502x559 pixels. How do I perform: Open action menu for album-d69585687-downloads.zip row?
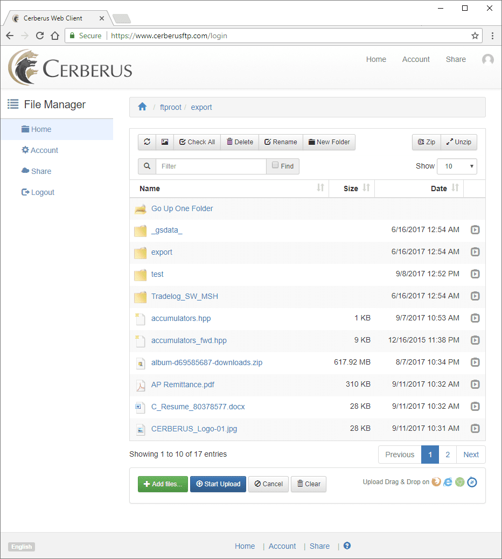tap(475, 362)
